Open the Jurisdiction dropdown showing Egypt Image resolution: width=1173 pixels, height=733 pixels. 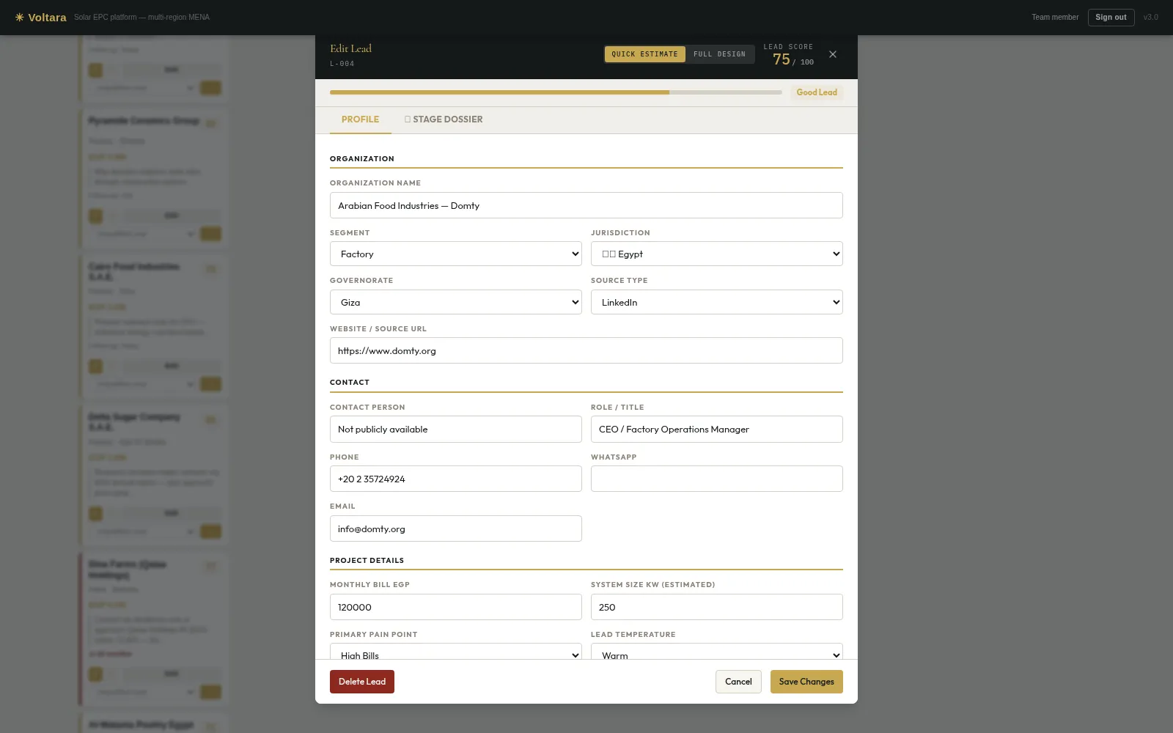717,254
